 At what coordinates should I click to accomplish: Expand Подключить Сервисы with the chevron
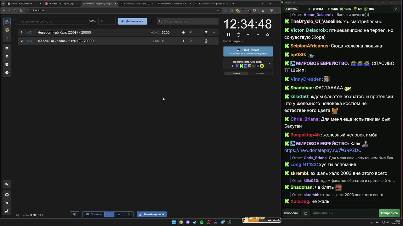click(x=269, y=64)
